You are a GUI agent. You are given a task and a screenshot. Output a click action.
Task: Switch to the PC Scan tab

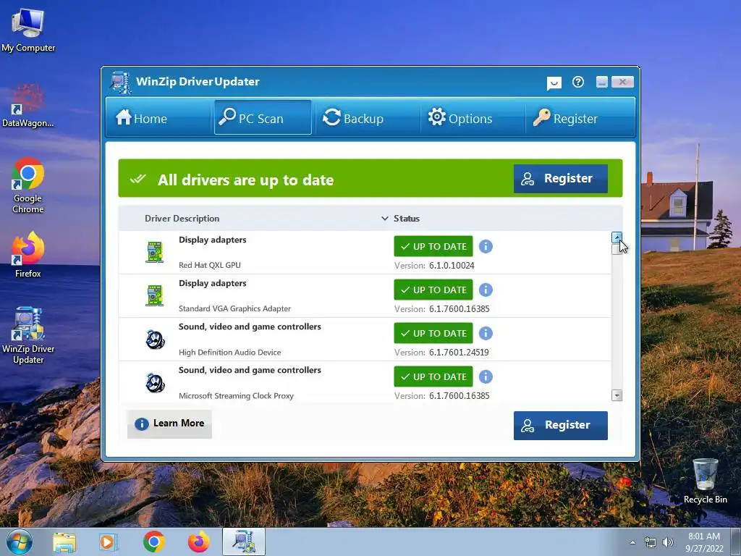262,118
